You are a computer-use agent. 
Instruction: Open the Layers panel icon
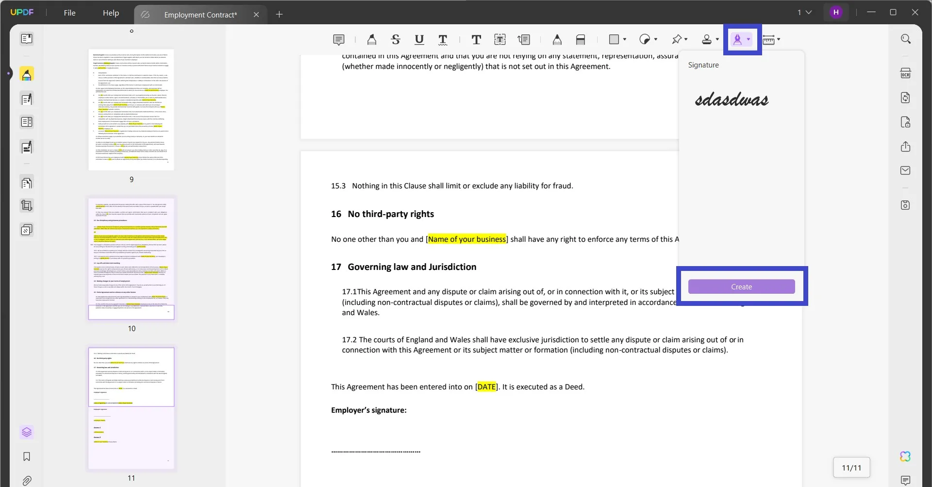coord(27,432)
